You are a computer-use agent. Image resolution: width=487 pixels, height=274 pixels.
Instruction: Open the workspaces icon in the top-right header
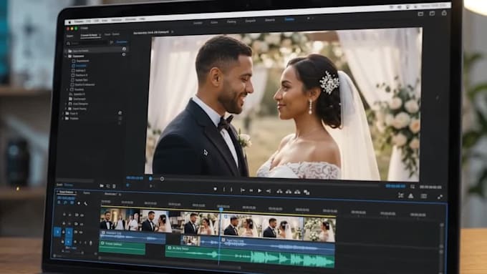(420, 14)
